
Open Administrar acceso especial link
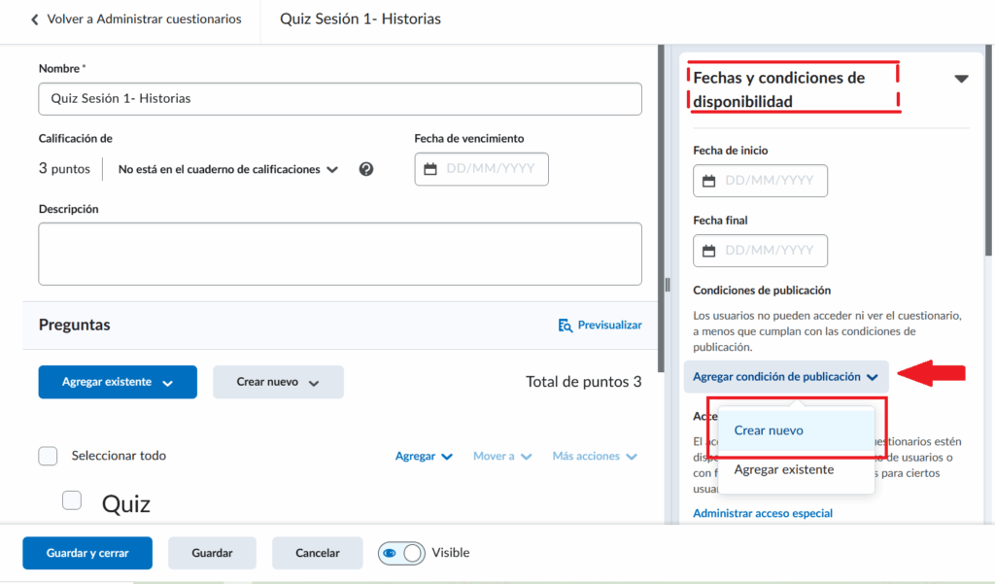[x=763, y=513]
